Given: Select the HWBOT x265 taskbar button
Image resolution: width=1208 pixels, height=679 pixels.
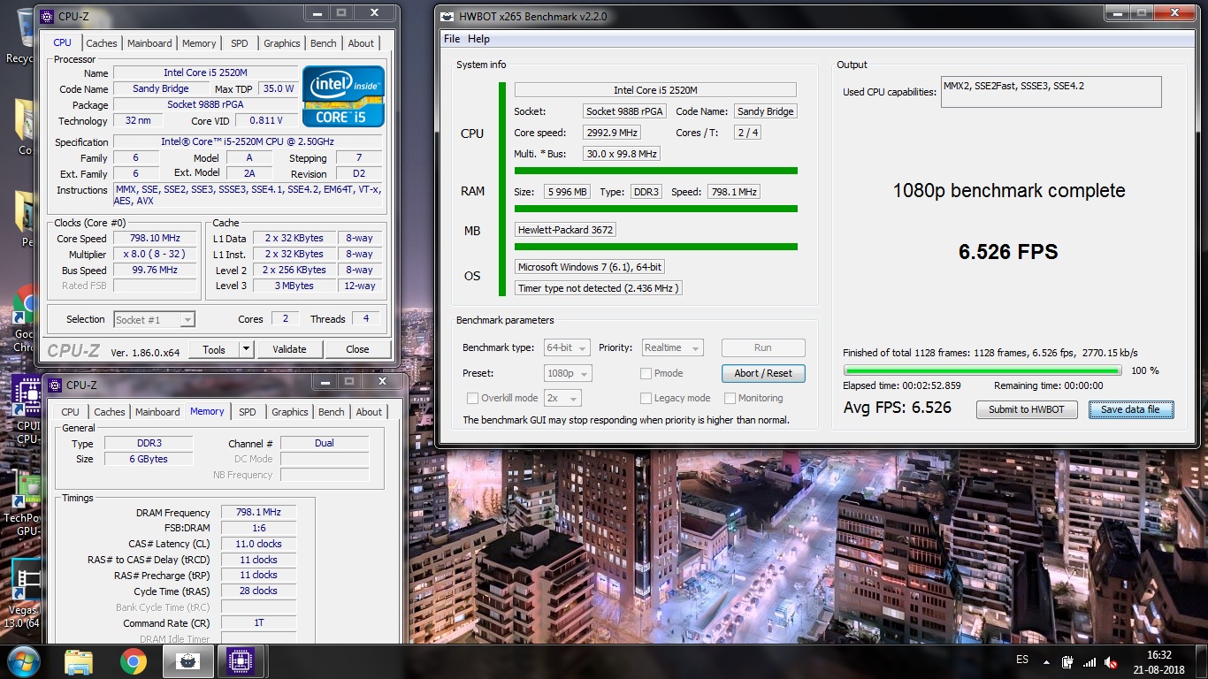Looking at the screenshot, I should point(187,661).
